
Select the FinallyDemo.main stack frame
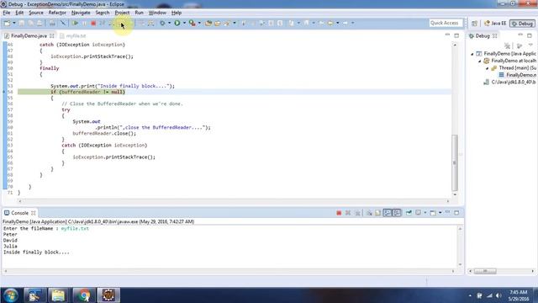pyautogui.click(x=518, y=75)
